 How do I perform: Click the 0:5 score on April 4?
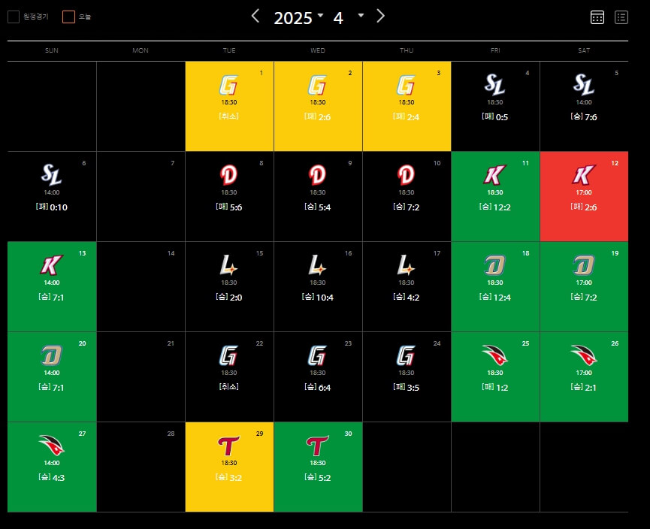502,117
